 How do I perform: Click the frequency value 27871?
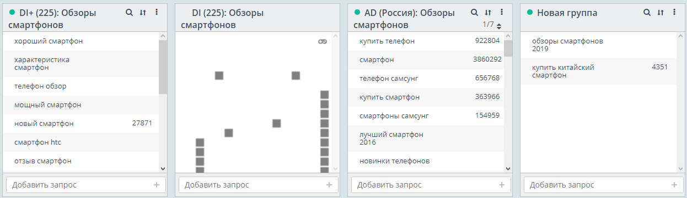[x=142, y=124]
